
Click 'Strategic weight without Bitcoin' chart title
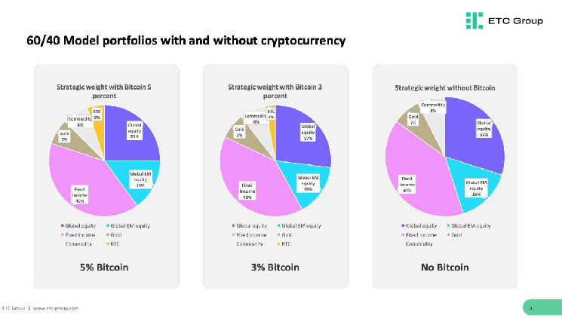point(445,87)
